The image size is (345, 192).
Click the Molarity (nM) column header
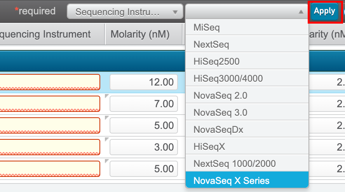point(140,34)
